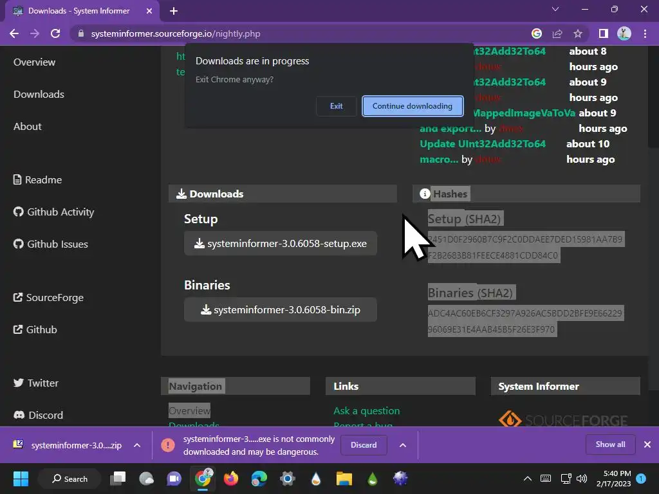Open About in the sidebar
Screen dimensions: 659x494
(27, 127)
